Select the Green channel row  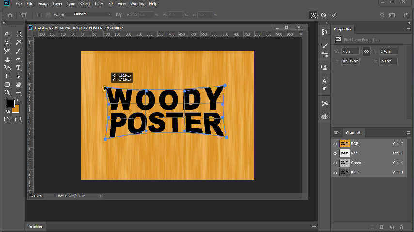(369, 163)
